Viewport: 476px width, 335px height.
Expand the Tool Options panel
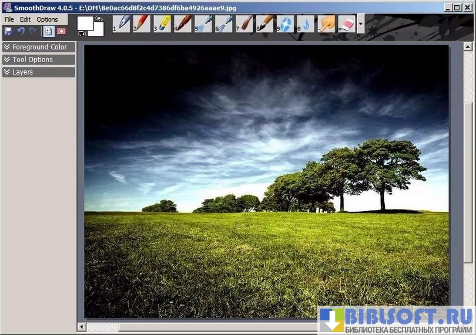pyautogui.click(x=38, y=59)
